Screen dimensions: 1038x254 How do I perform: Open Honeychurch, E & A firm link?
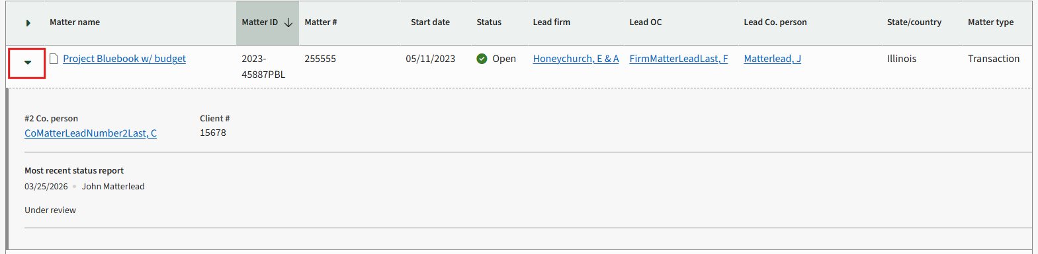pos(576,59)
